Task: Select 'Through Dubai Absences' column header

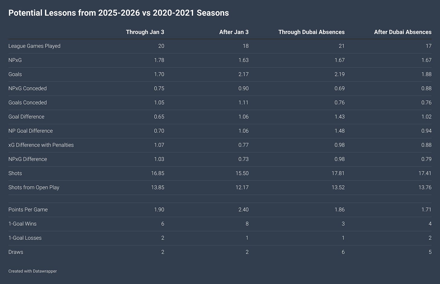Action: [312, 32]
